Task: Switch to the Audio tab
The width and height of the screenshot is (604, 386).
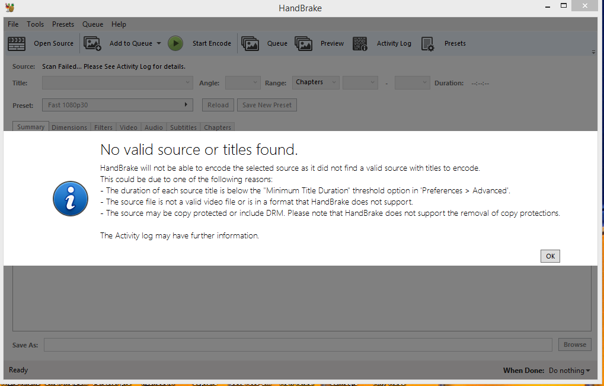Action: (x=154, y=127)
